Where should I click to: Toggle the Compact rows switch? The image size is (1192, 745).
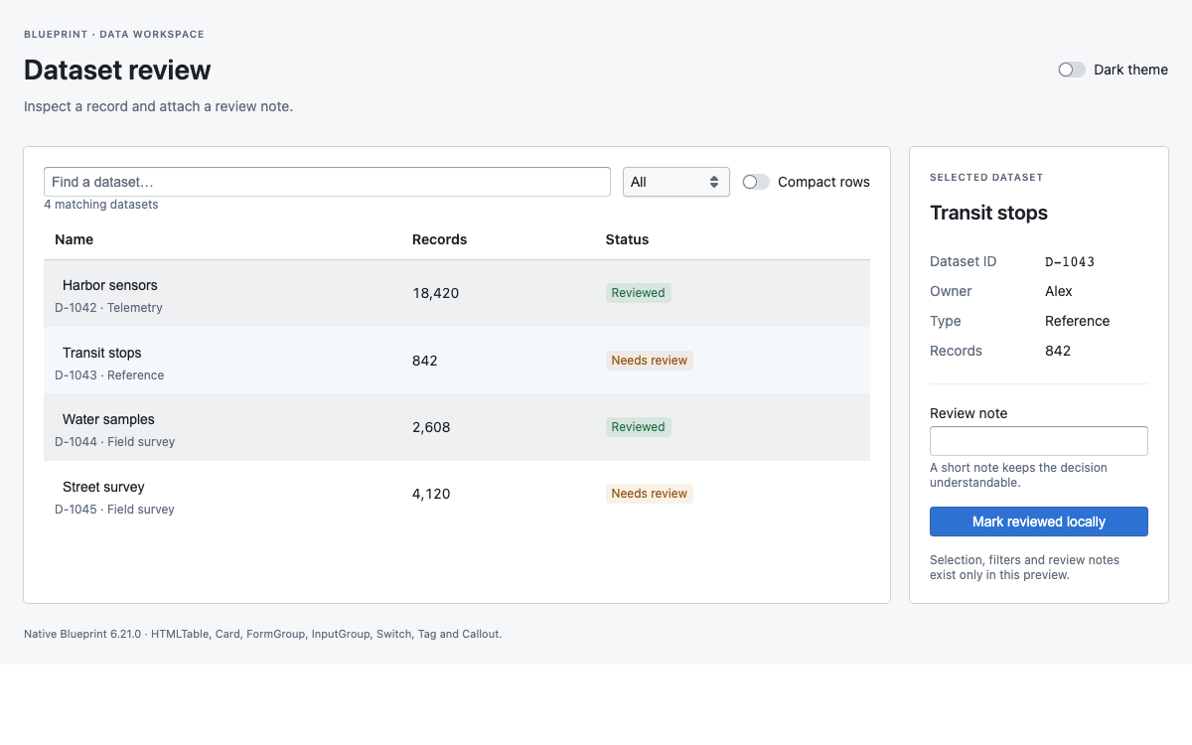click(756, 182)
